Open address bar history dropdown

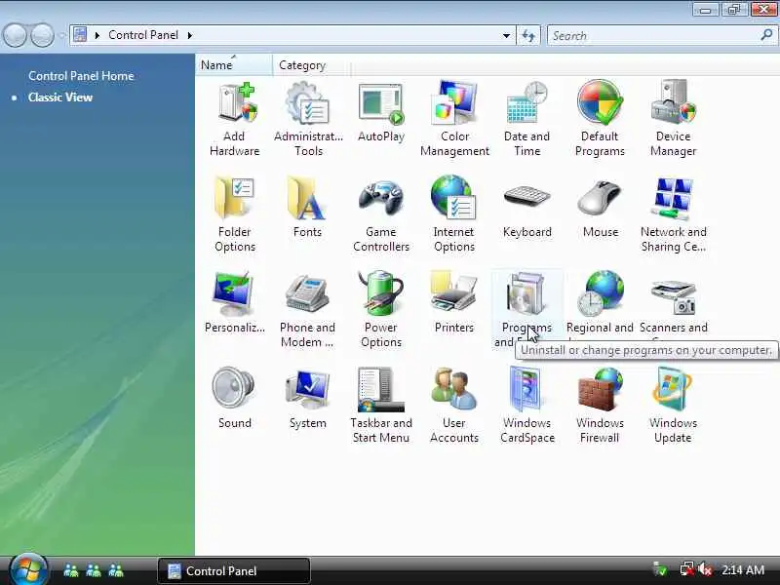tap(506, 35)
